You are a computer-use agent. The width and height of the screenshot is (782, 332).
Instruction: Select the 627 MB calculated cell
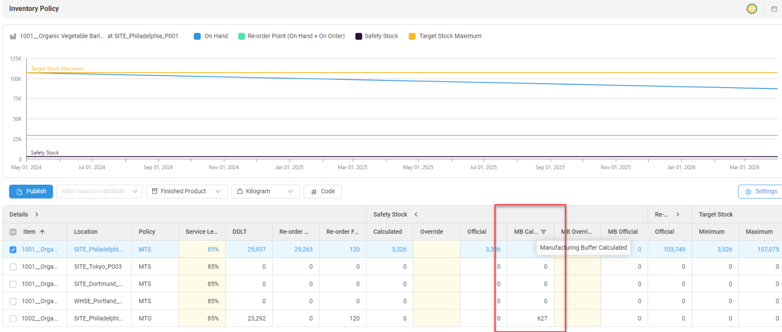coord(530,318)
